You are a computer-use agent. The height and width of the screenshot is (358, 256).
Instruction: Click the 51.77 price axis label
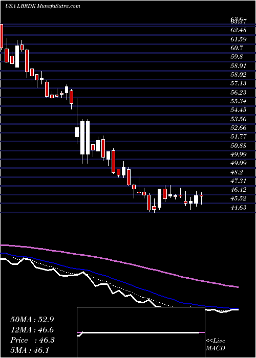pyautogui.click(x=238, y=137)
